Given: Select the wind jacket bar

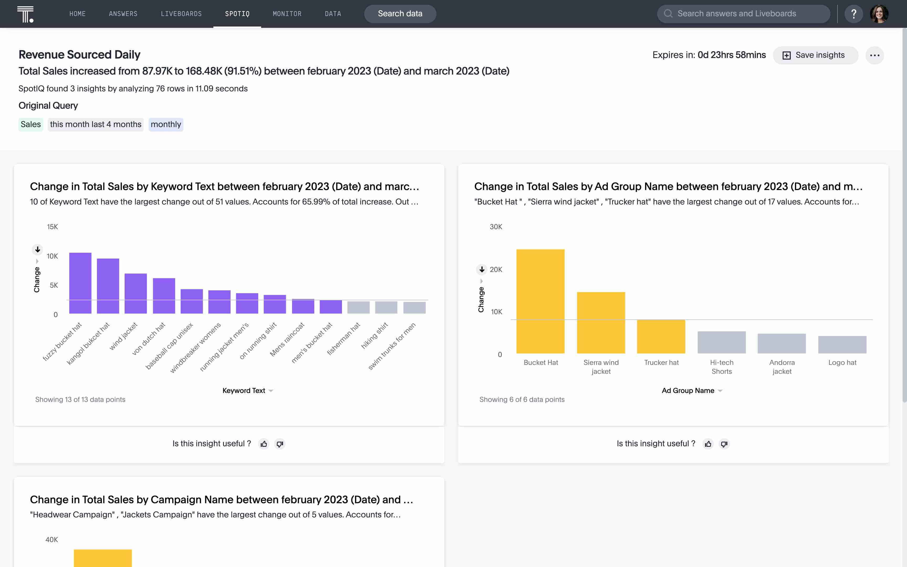Looking at the screenshot, I should pos(136,294).
